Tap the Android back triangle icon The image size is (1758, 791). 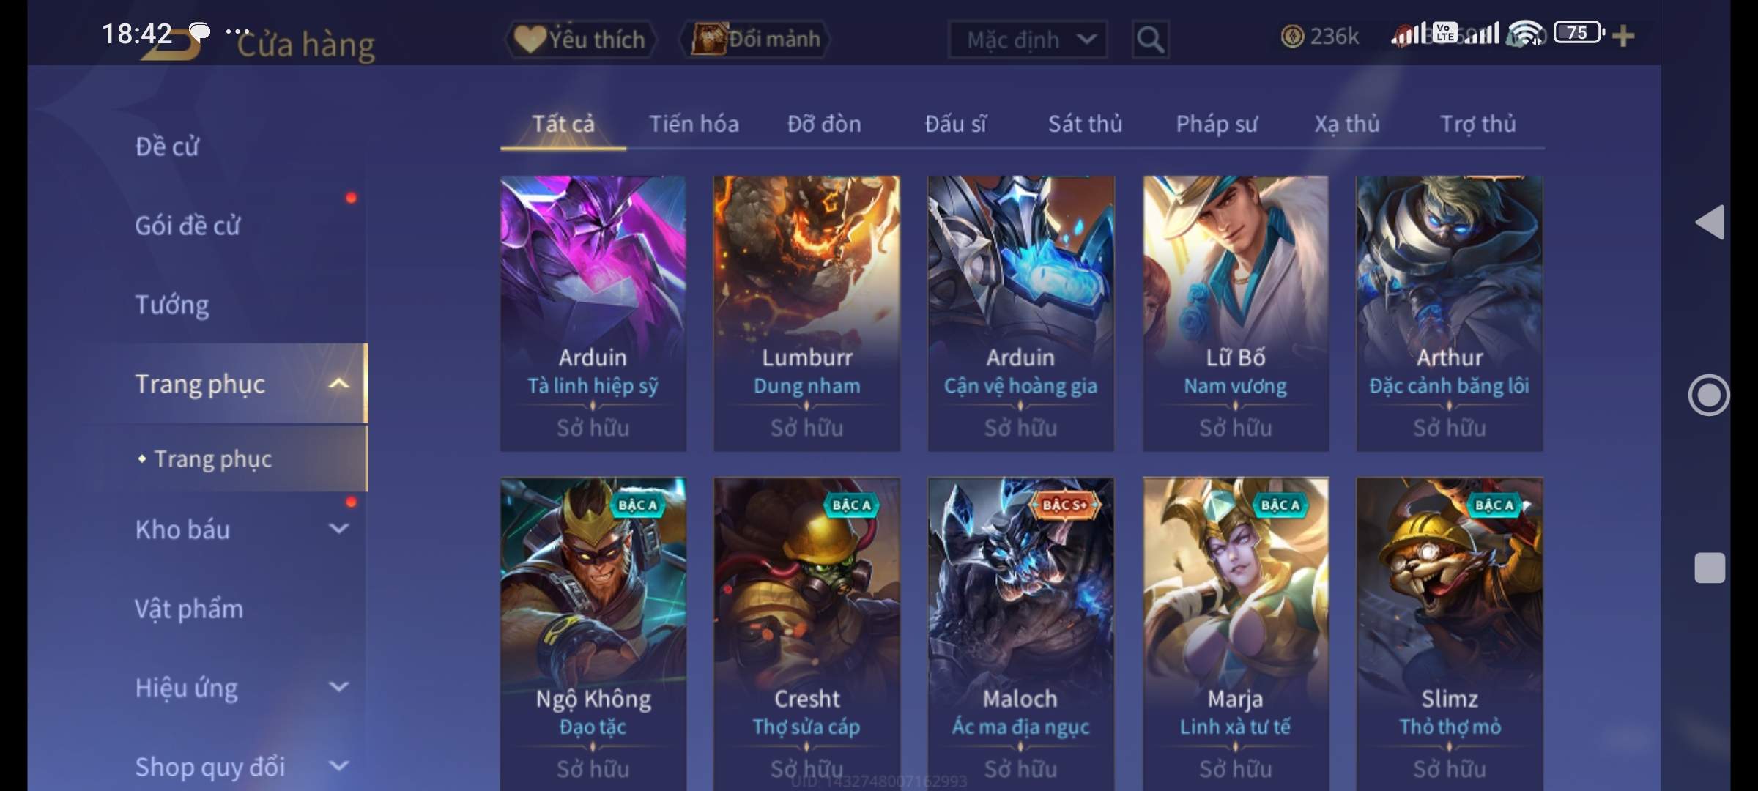[1710, 222]
